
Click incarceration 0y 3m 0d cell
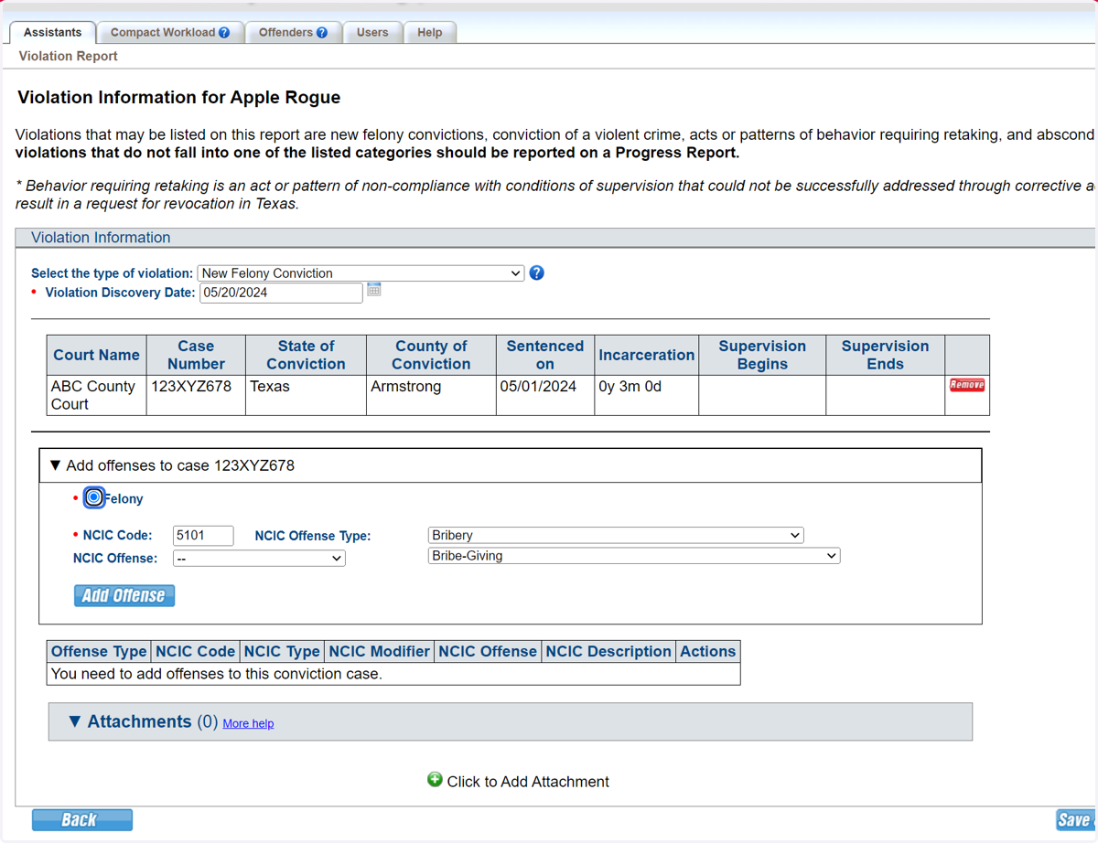(647, 395)
